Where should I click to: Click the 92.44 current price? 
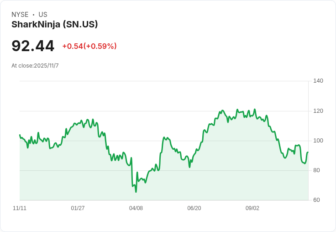pos(33,46)
